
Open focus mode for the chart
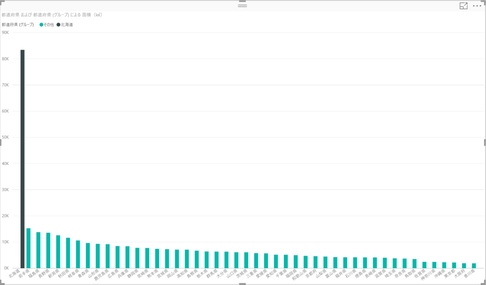tap(463, 6)
